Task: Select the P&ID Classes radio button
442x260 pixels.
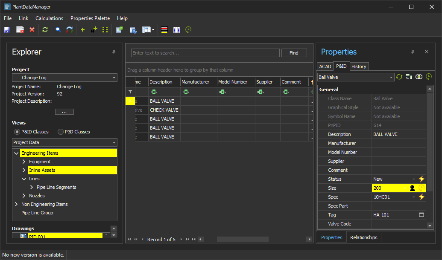Action: (17, 132)
